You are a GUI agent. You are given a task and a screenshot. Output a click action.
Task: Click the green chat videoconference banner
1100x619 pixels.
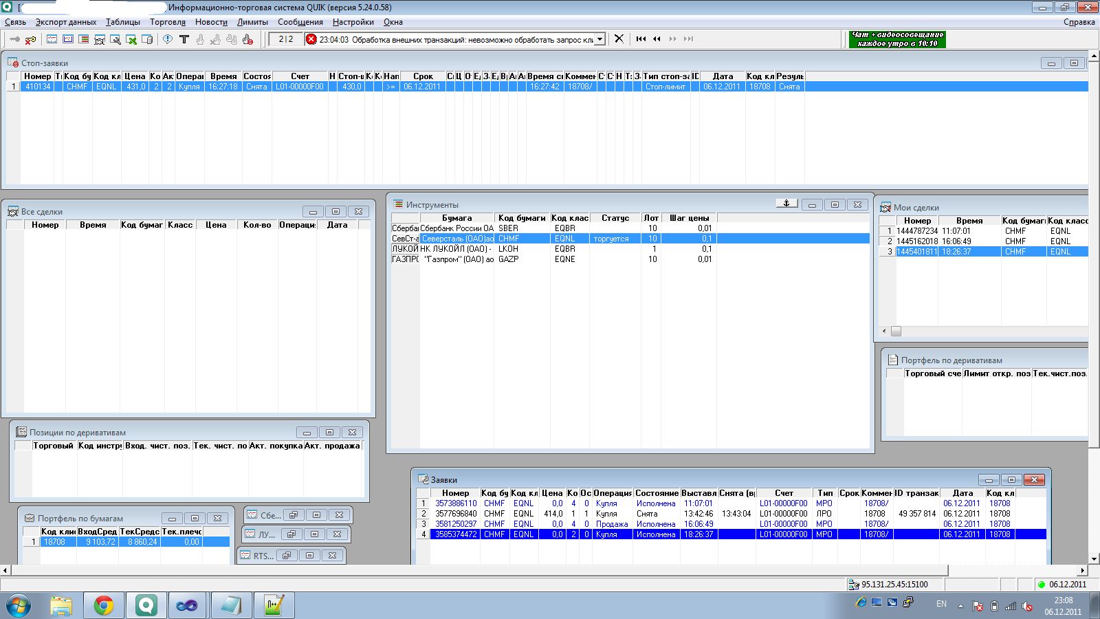[897, 39]
